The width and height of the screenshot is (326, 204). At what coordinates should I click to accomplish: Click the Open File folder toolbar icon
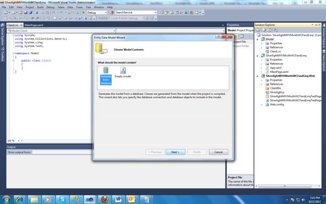tap(20, 13)
